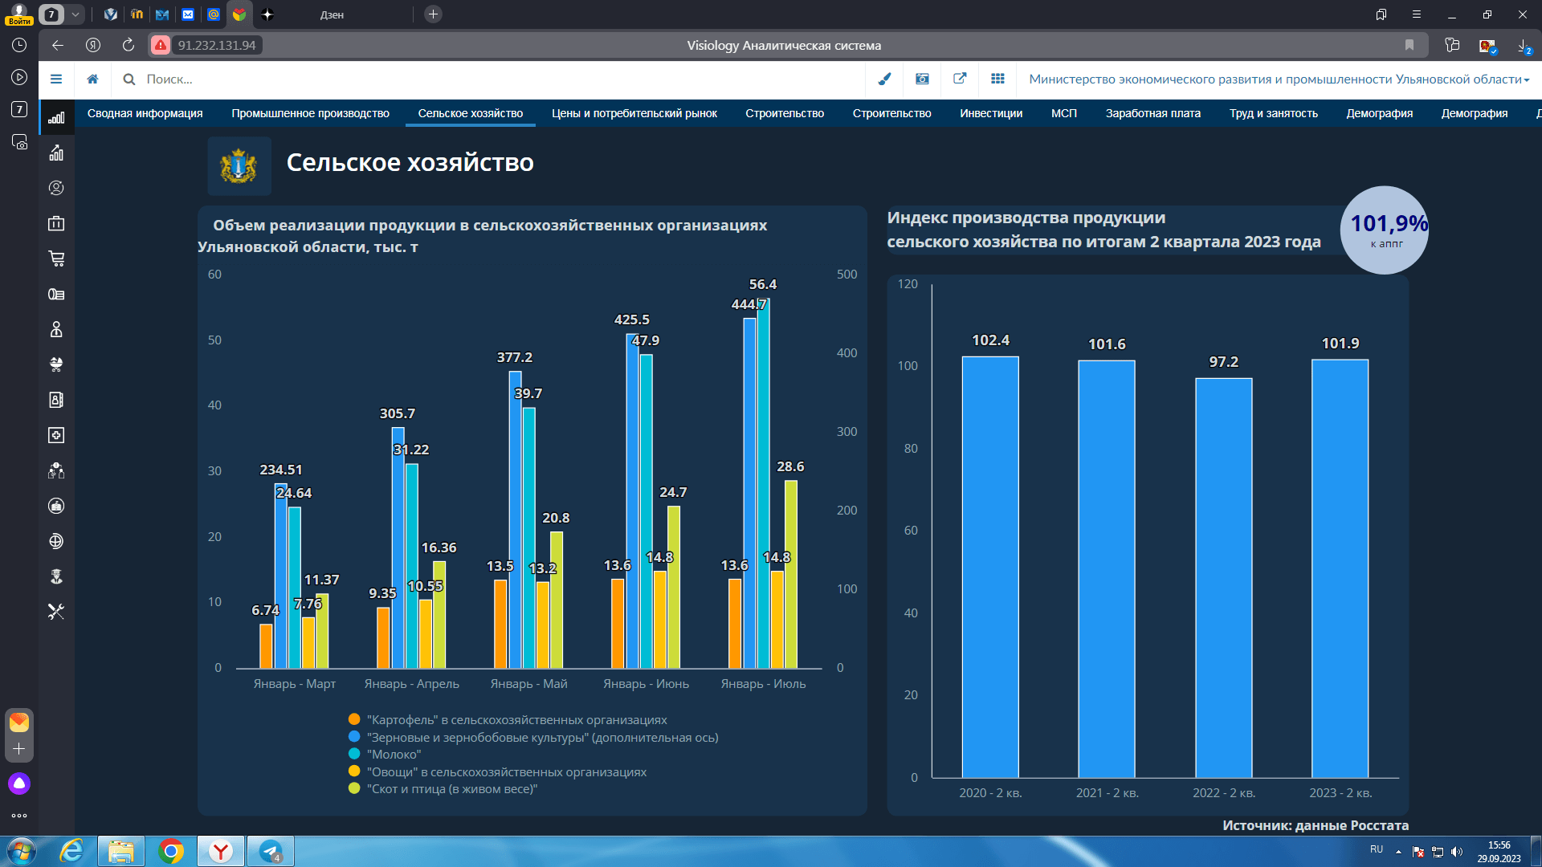
Task: Open the apps grid icon
Action: 997,79
